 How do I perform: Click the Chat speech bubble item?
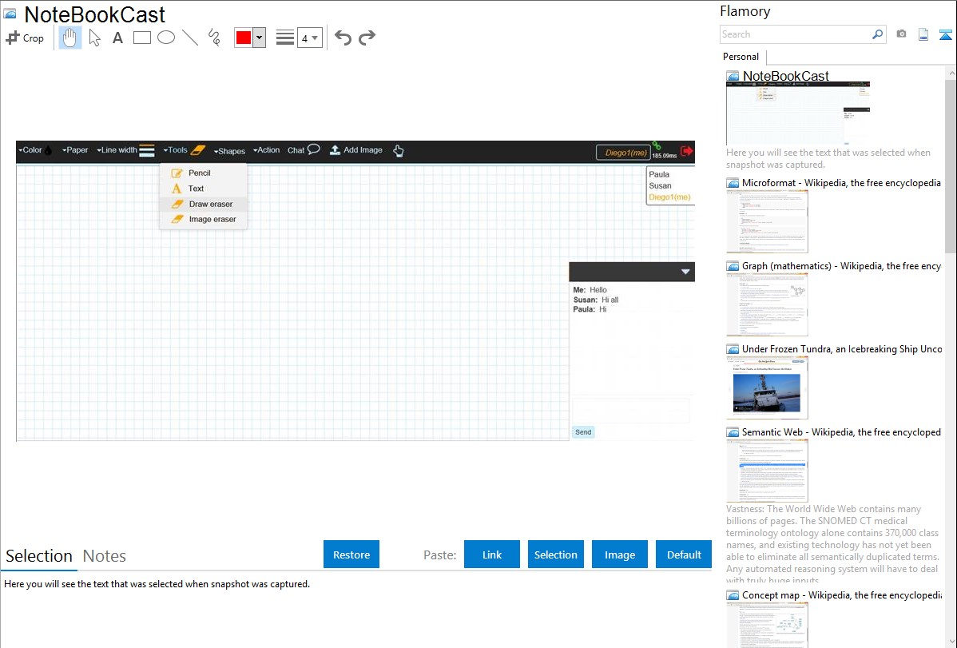tap(304, 150)
